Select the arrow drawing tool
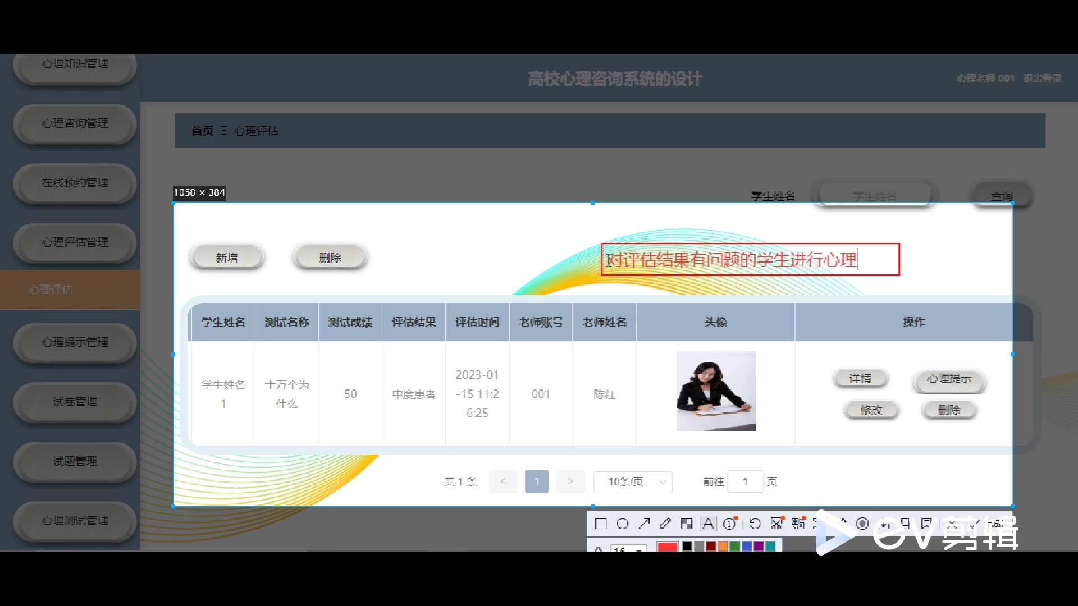1078x606 pixels. [644, 524]
